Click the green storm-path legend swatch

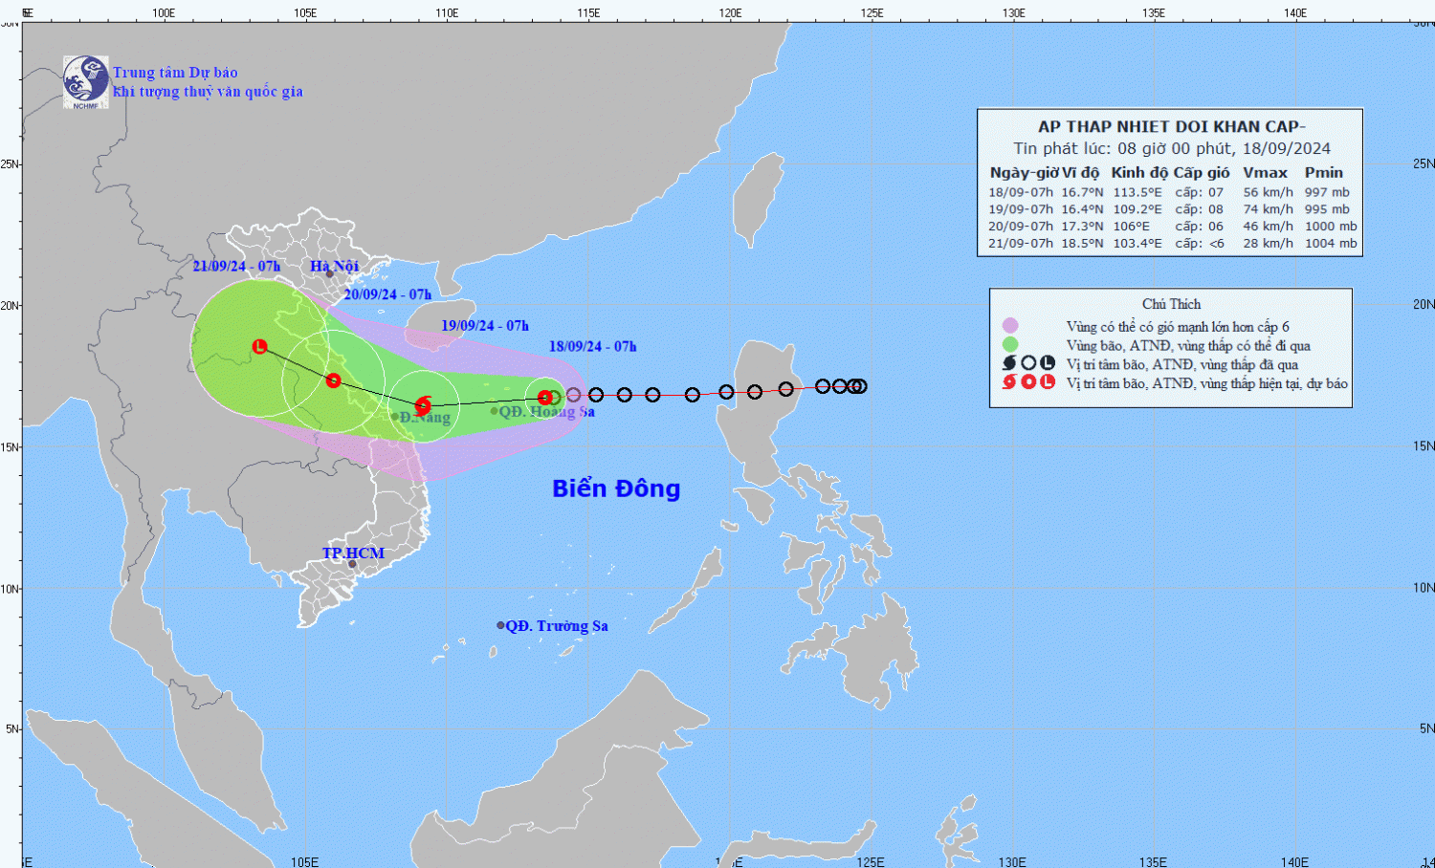click(x=1010, y=345)
